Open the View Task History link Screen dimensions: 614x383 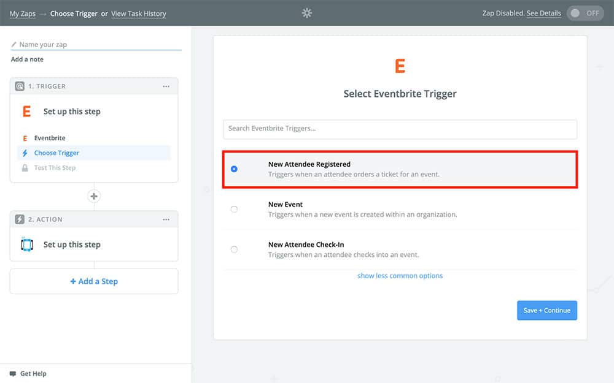(x=138, y=13)
